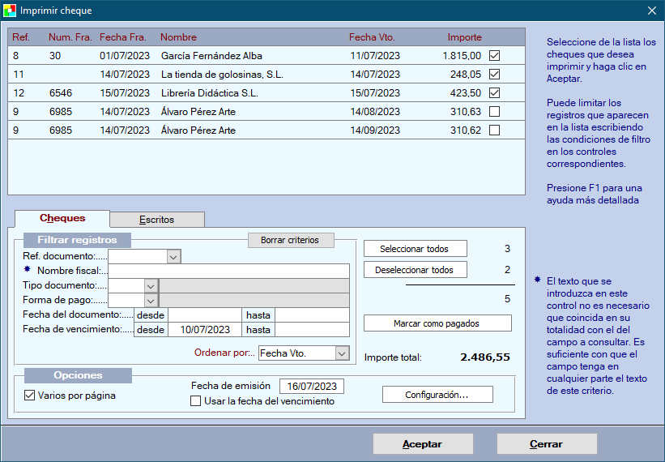Close the Imprimir cheque window
665x462 pixels.
651,11
